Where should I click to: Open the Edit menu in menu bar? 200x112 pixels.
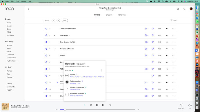[x=12, y=1]
